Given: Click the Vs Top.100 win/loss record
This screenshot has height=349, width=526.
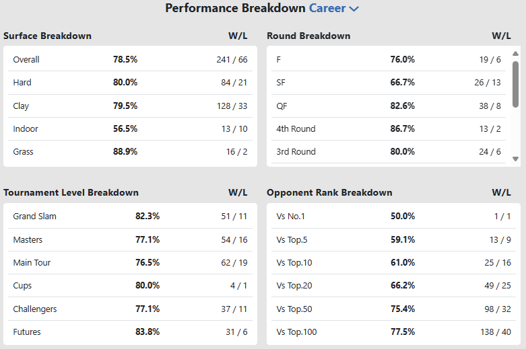Looking at the screenshot, I should pos(497,332).
